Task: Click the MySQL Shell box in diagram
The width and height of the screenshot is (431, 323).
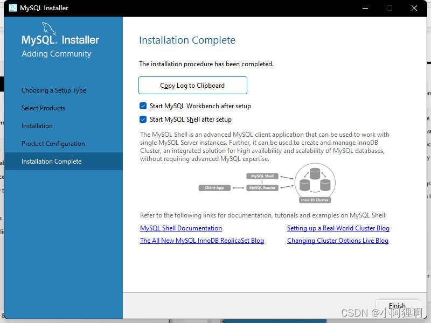Action: tap(262, 176)
